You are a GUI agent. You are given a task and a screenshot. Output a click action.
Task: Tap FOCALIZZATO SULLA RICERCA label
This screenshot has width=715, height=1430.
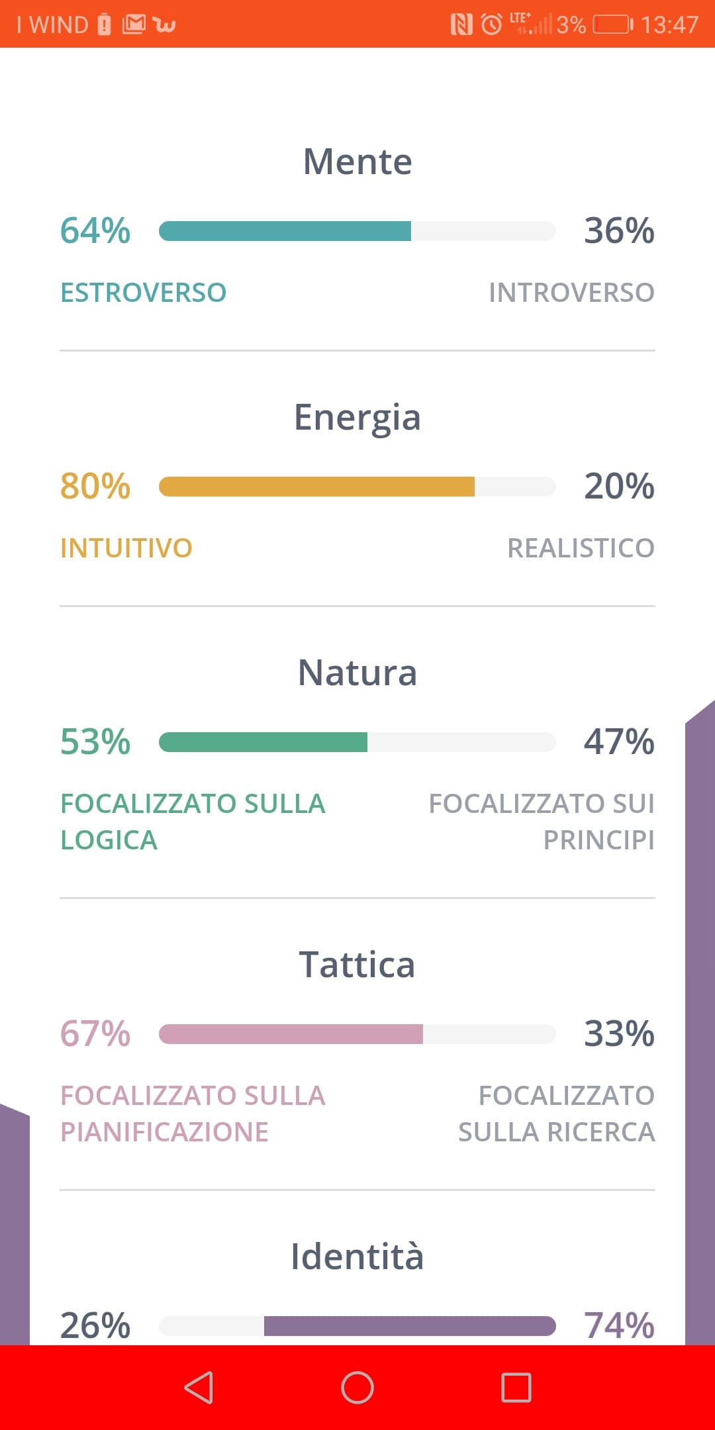(x=557, y=1114)
